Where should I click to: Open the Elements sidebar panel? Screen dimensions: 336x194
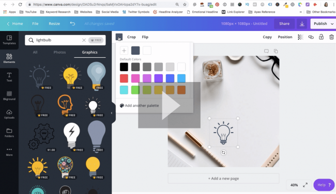(x=9, y=58)
